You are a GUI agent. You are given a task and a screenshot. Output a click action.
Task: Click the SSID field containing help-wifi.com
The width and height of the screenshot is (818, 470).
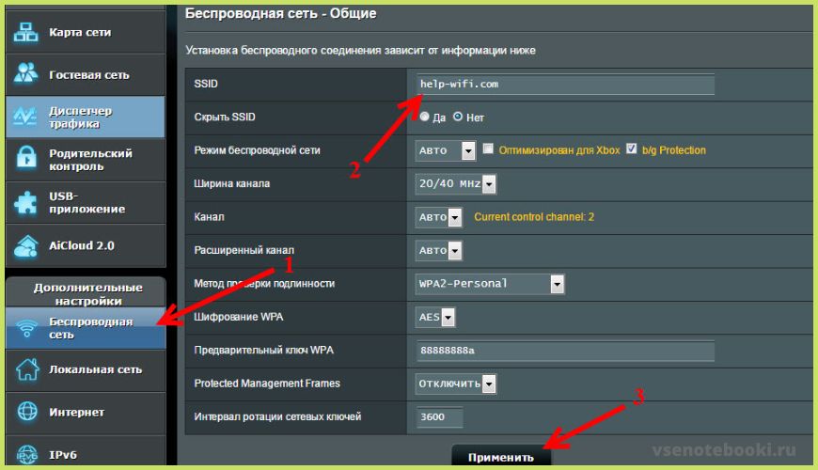tap(564, 85)
